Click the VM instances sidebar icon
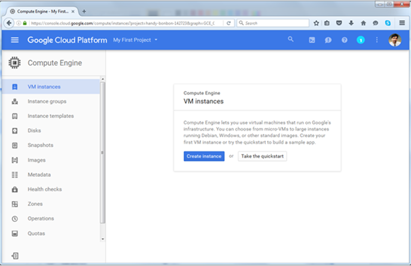The height and width of the screenshot is (266, 411). coord(15,87)
